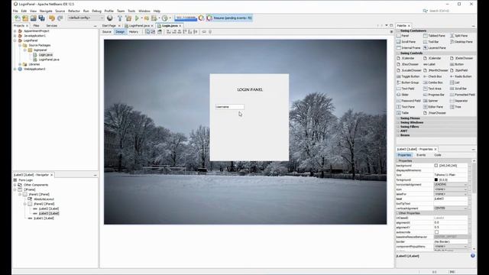Screen dimensions: 489x275
Task: Click the globe browser icon in the toolbar
Action: (110, 18)
